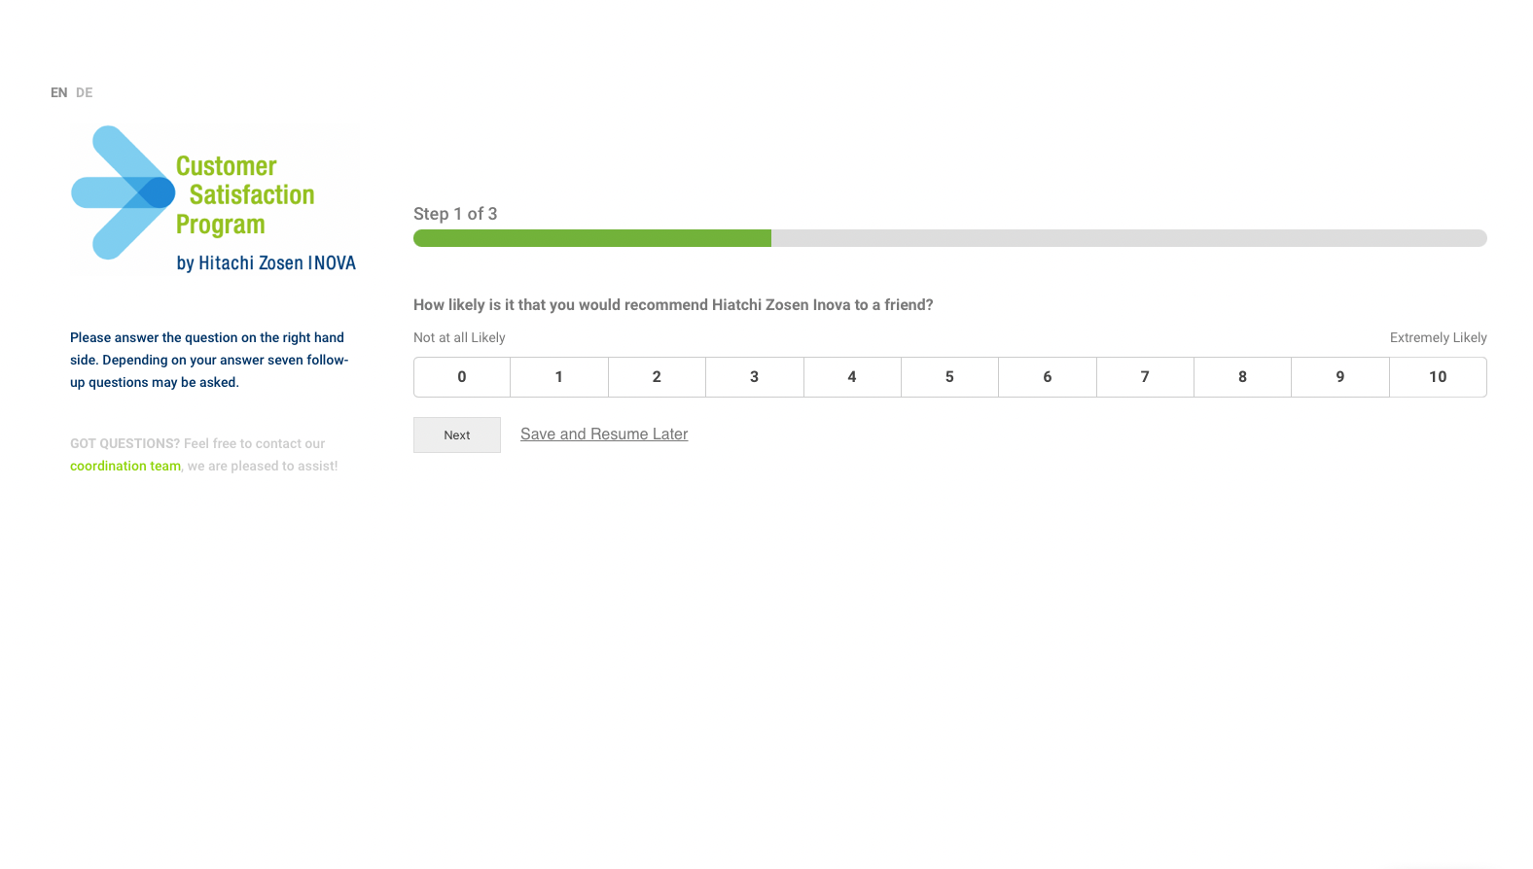Switch survey language to EN

point(58,92)
